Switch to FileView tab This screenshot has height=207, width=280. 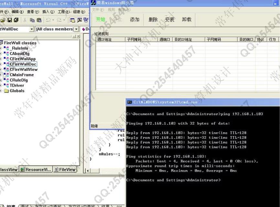coord(65,169)
